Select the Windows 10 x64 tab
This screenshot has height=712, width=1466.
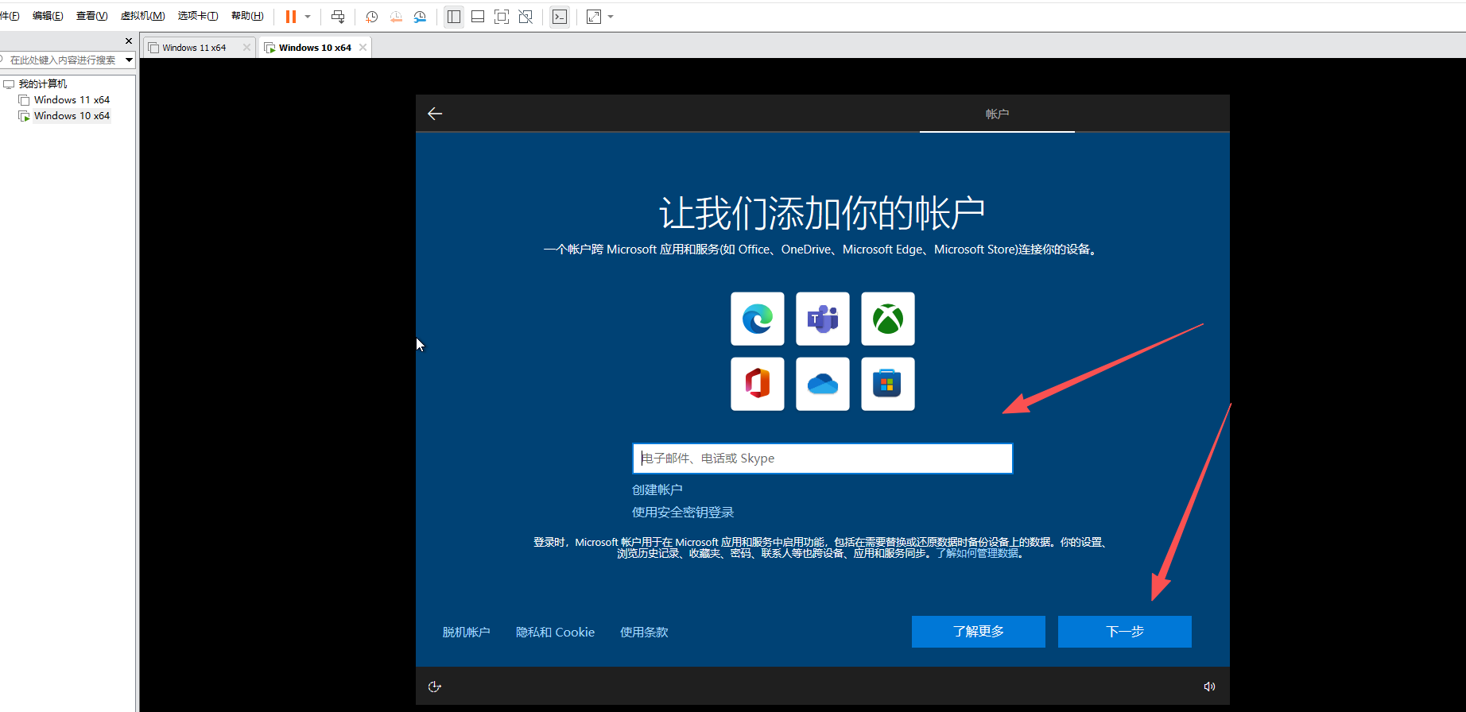pos(315,48)
